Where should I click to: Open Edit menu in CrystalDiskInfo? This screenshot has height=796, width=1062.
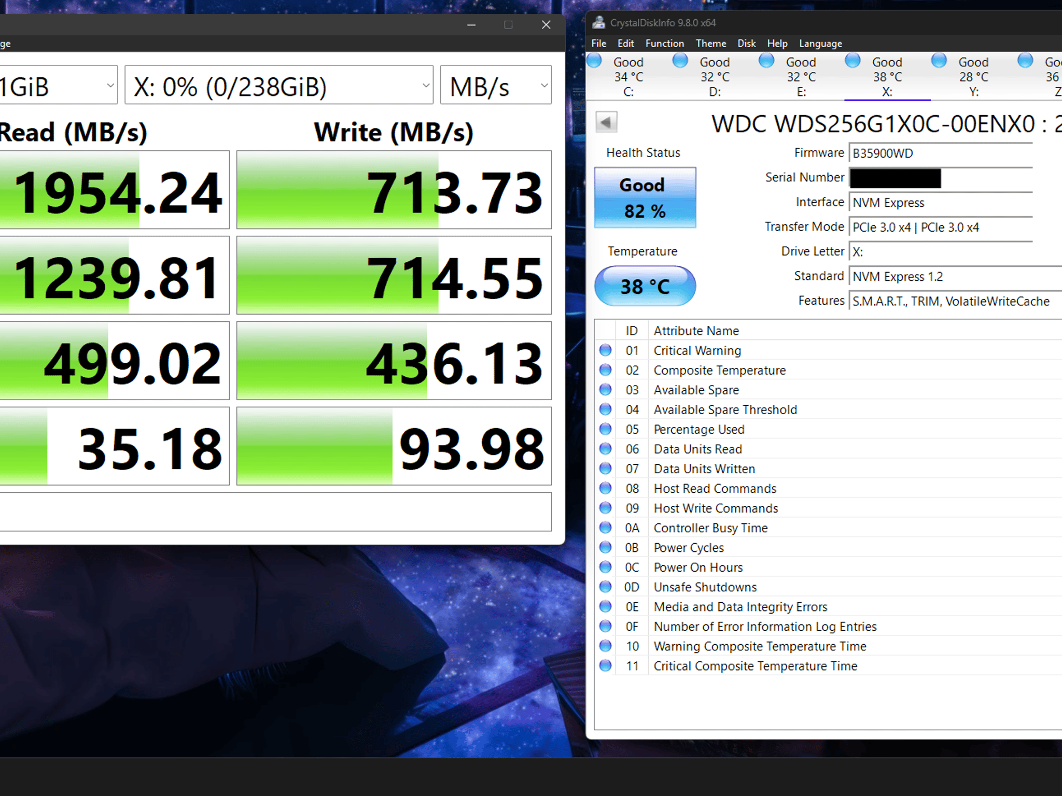point(626,44)
